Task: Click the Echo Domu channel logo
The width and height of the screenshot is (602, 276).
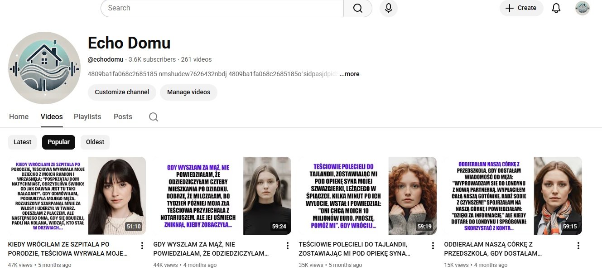Action: (44, 68)
